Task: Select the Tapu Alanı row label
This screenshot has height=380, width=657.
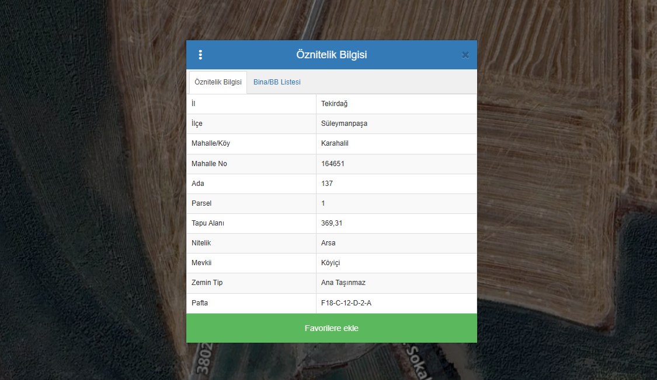Action: 208,223
